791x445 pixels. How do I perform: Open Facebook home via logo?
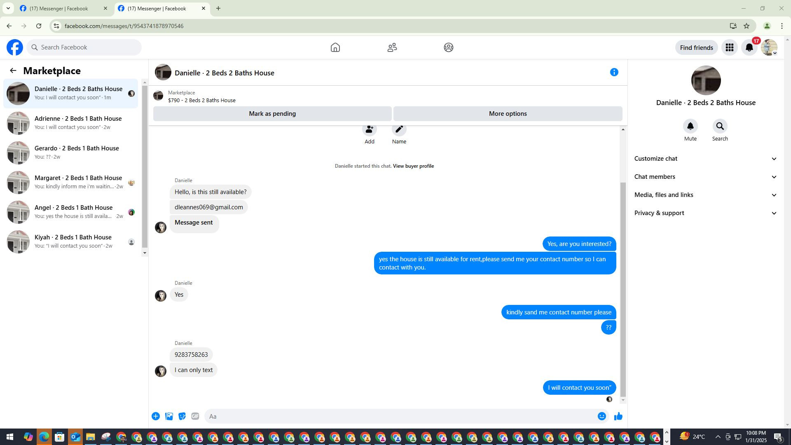pyautogui.click(x=15, y=47)
